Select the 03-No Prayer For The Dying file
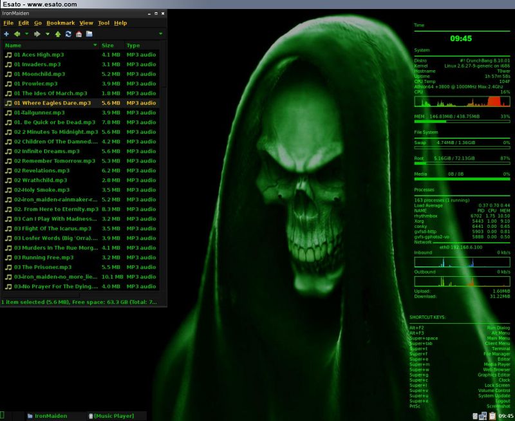The width and height of the screenshot is (515, 421). pyautogui.click(x=82, y=286)
